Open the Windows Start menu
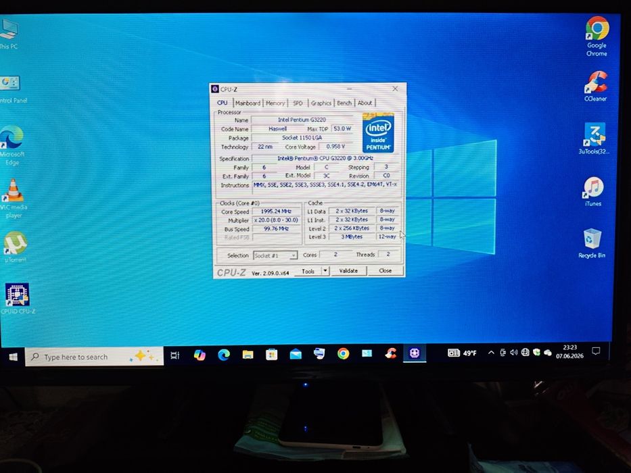This screenshot has height=473, width=631. coord(13,357)
